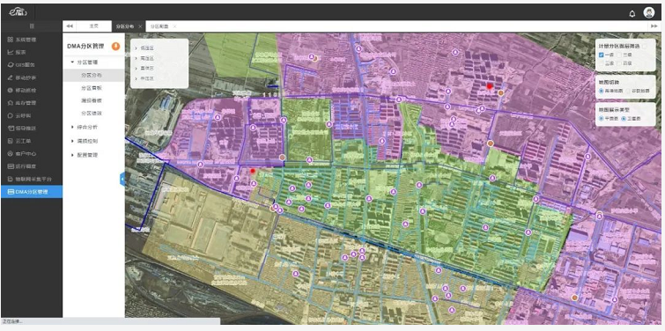
Task: Check the 二级 level checkbox
Action: coord(619,55)
